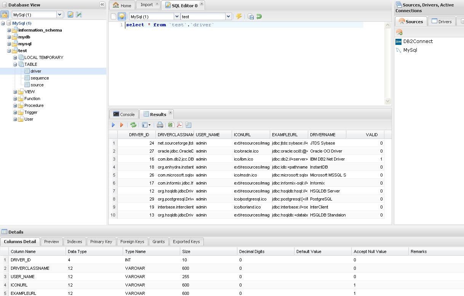The width and height of the screenshot is (464, 296).
Task: Export results to Excel
Action: coord(170,124)
